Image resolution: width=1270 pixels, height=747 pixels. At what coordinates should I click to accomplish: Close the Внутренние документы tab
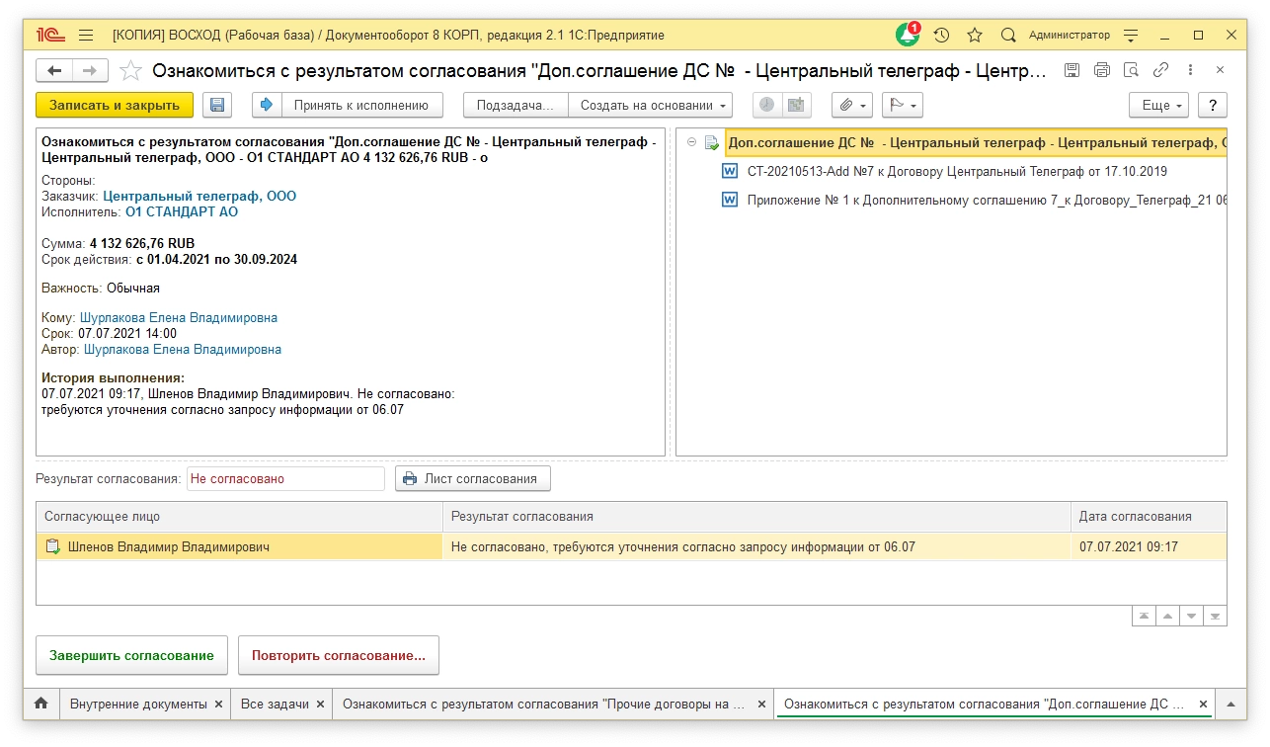pos(218,705)
